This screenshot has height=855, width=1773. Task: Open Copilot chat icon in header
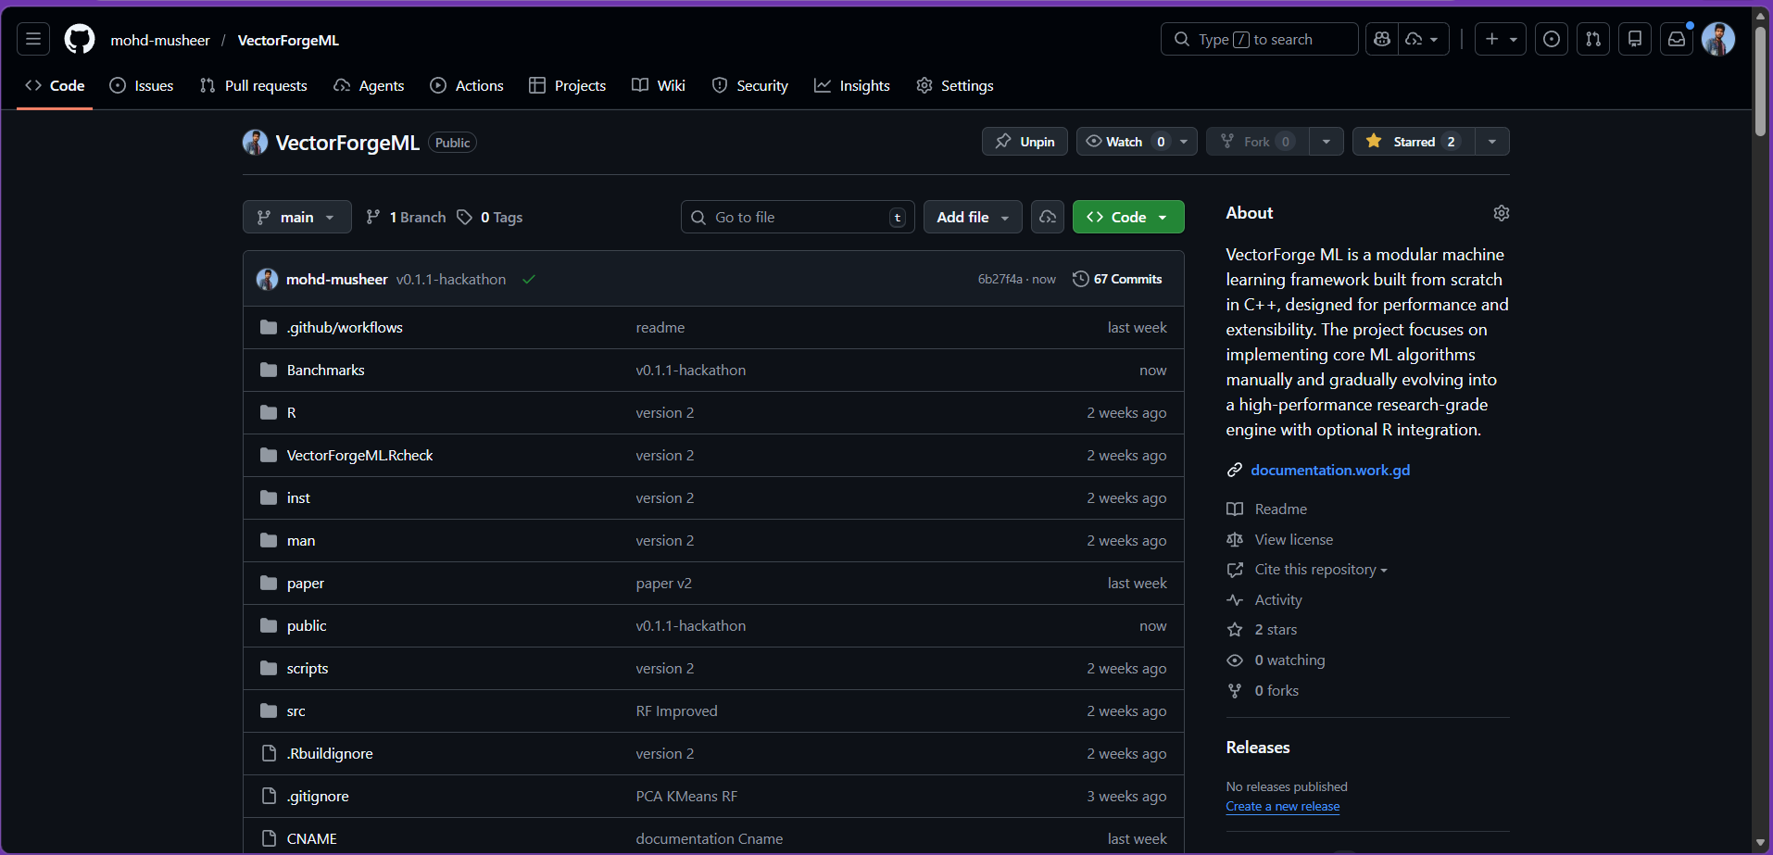(1382, 39)
